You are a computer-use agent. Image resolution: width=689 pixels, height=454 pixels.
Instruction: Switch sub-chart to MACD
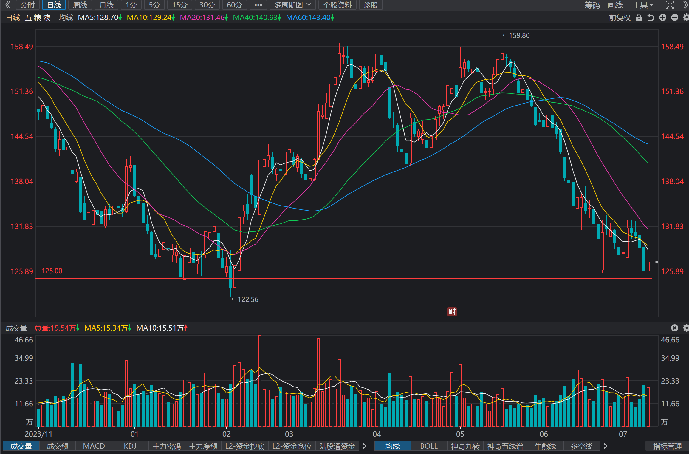94,446
